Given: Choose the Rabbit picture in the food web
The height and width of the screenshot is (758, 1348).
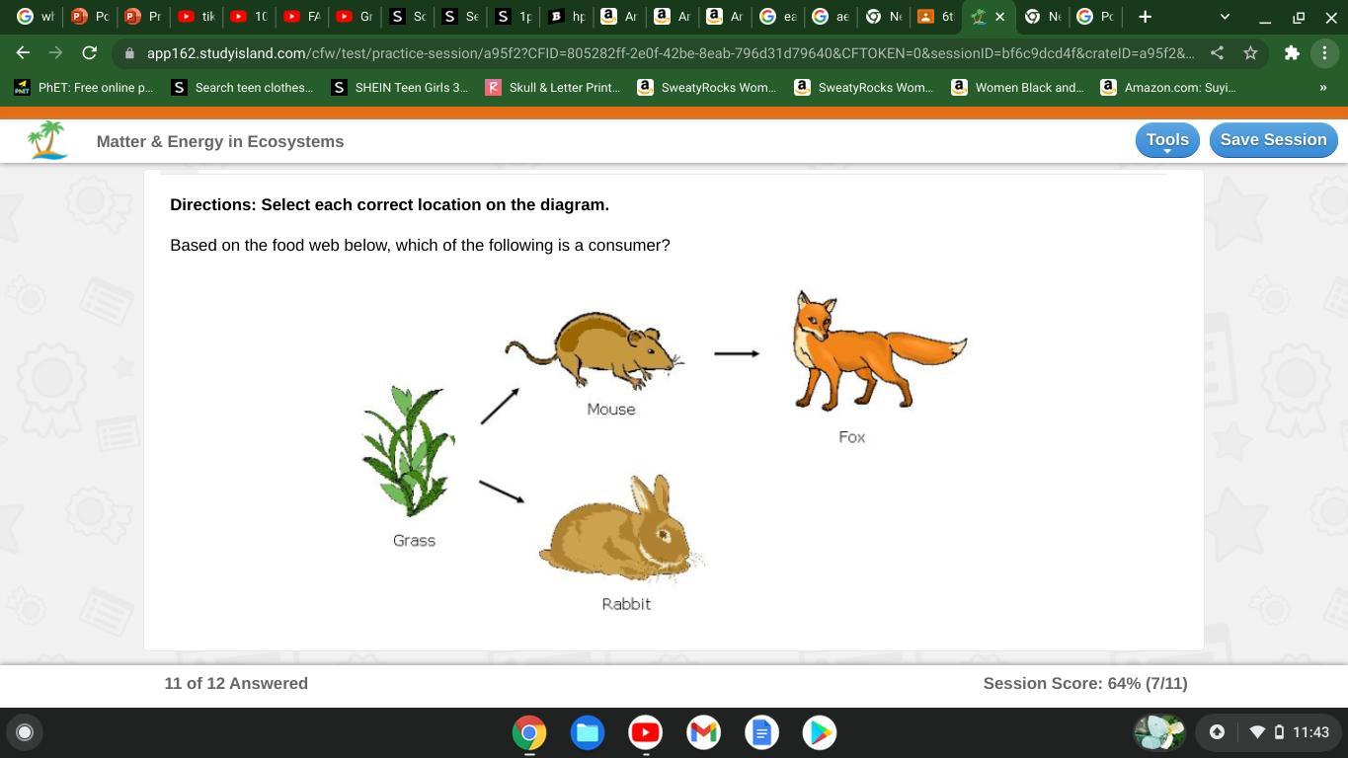Looking at the screenshot, I should [x=621, y=528].
